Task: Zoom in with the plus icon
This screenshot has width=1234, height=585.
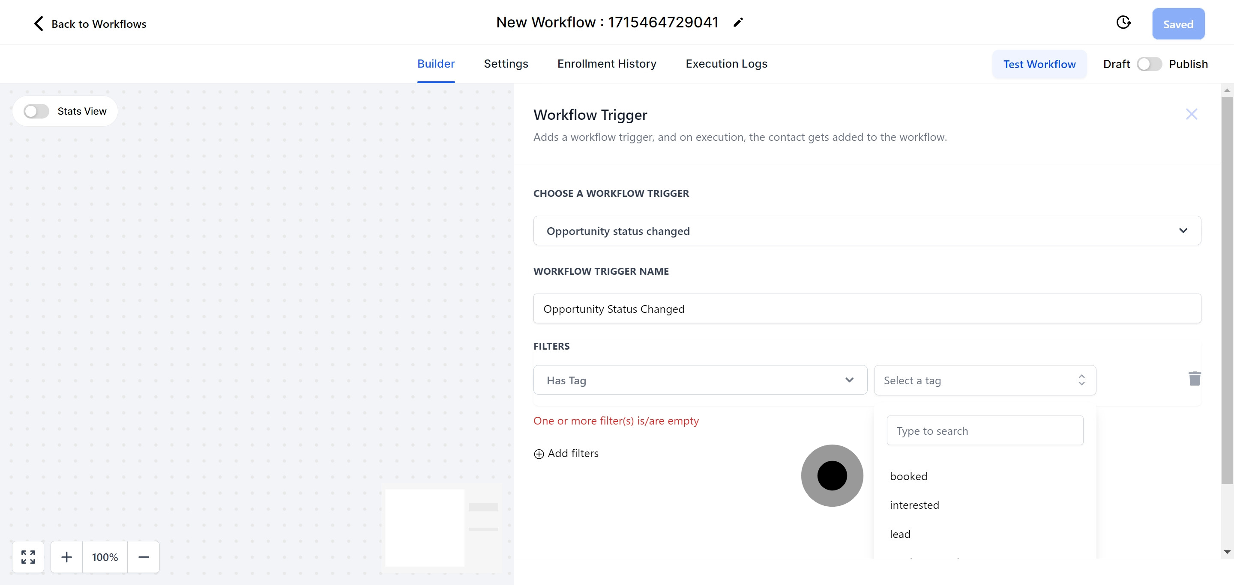Action: pyautogui.click(x=66, y=557)
